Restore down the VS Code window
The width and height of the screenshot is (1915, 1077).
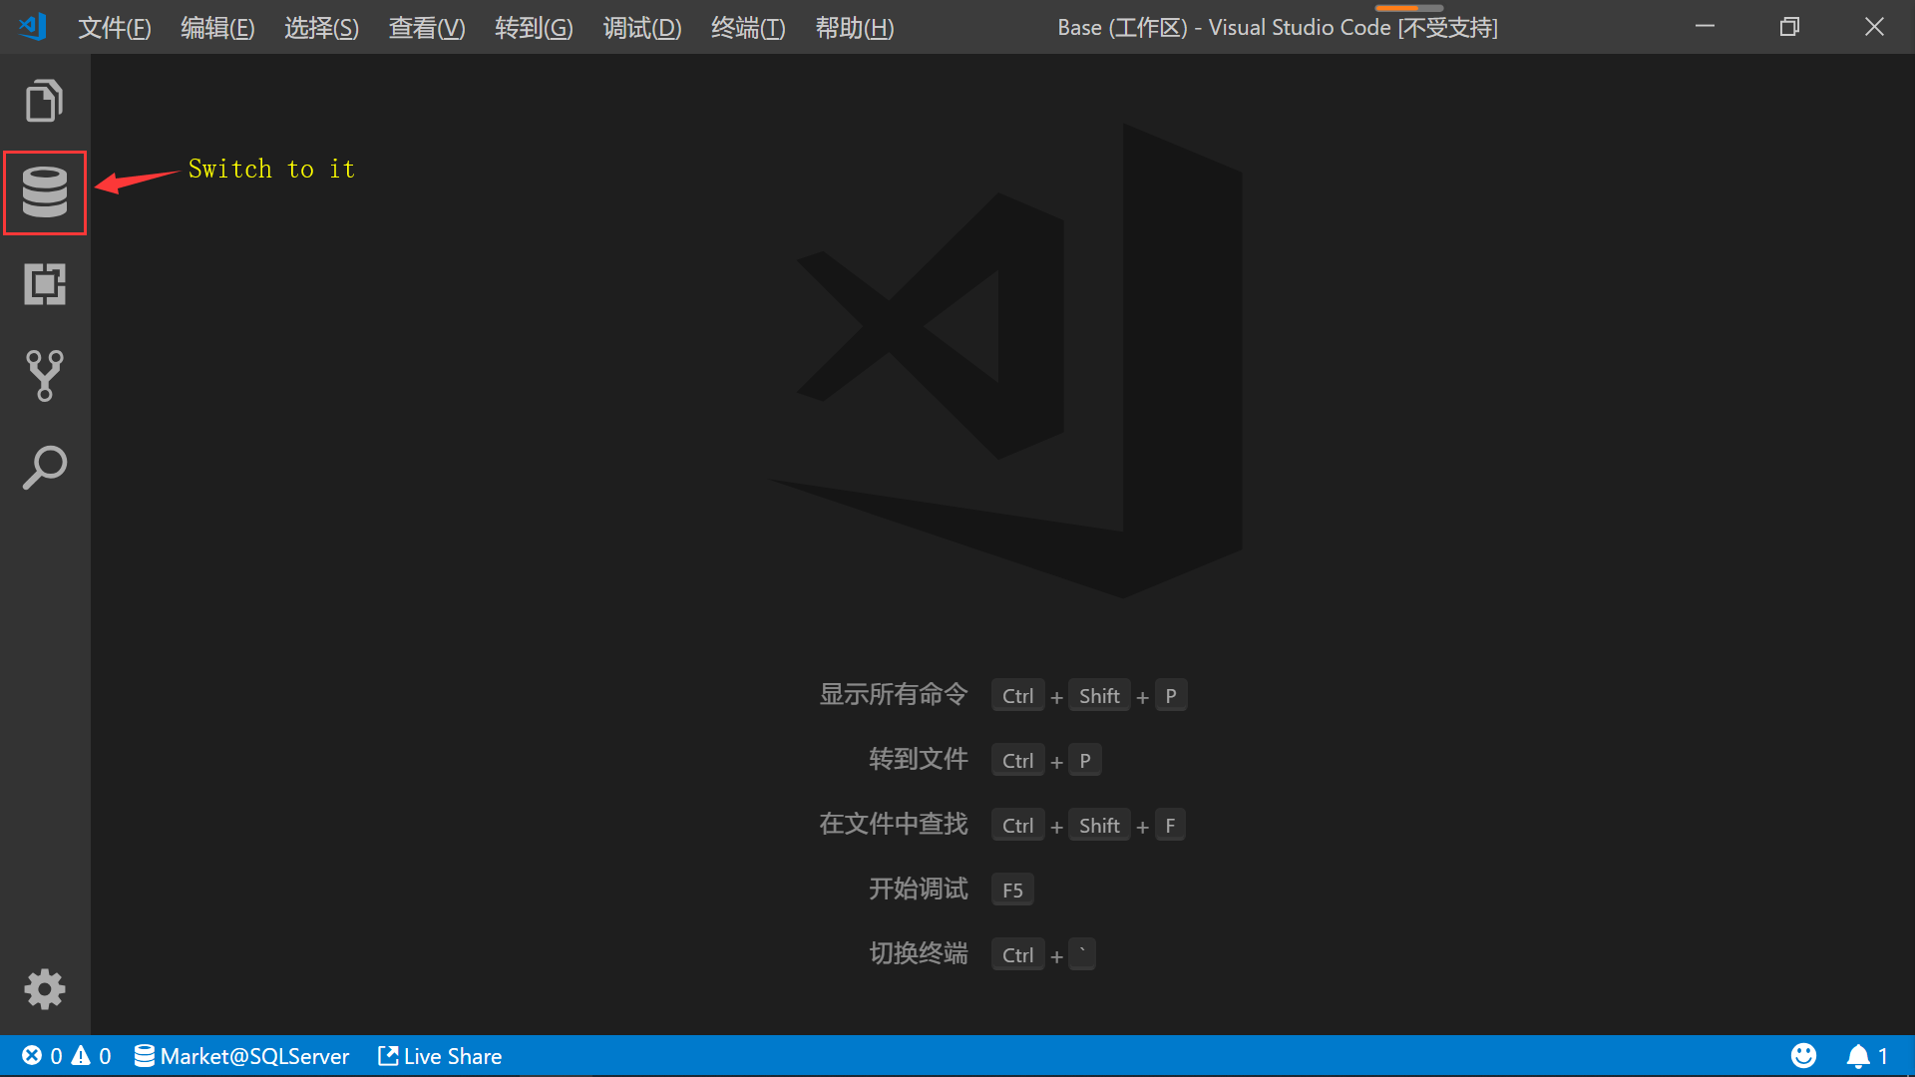point(1789,27)
